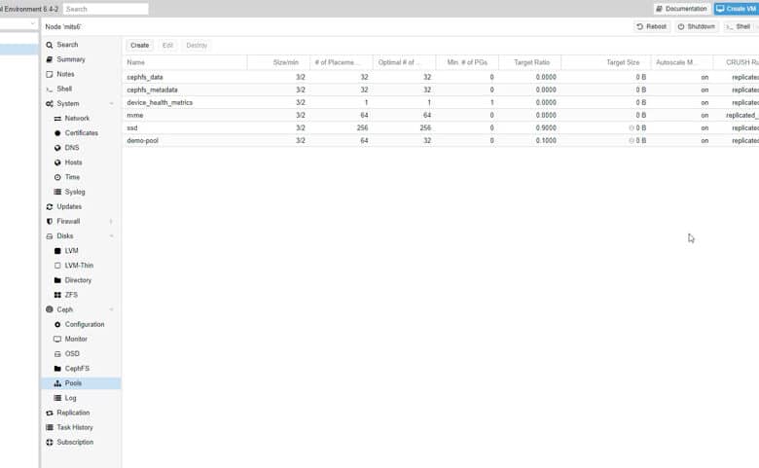Click the Monitor screen icon
The width and height of the screenshot is (759, 468).
57,339
